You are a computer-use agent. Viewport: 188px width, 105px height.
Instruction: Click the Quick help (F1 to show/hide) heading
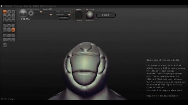pos(163,60)
